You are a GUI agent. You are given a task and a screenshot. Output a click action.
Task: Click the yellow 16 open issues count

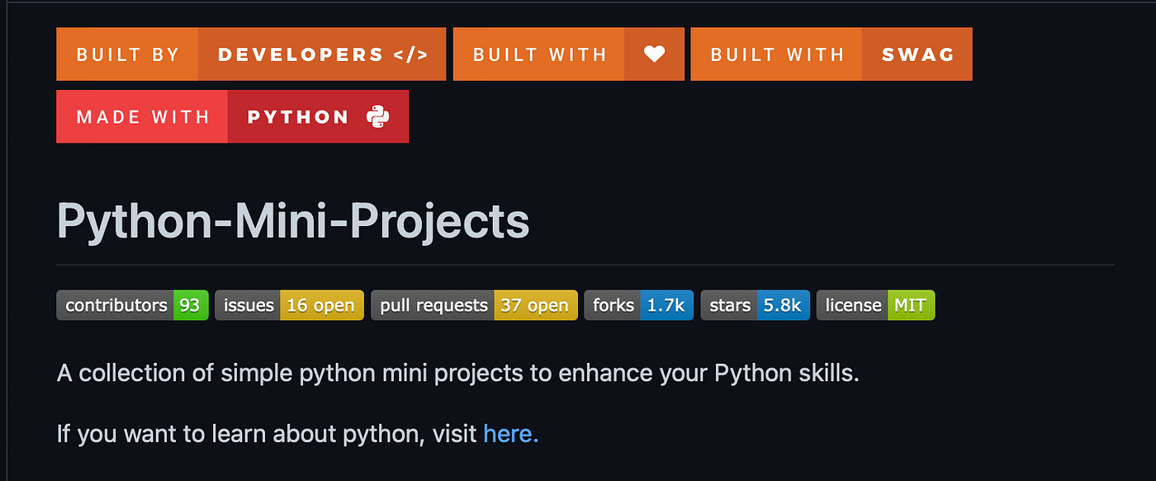click(321, 305)
